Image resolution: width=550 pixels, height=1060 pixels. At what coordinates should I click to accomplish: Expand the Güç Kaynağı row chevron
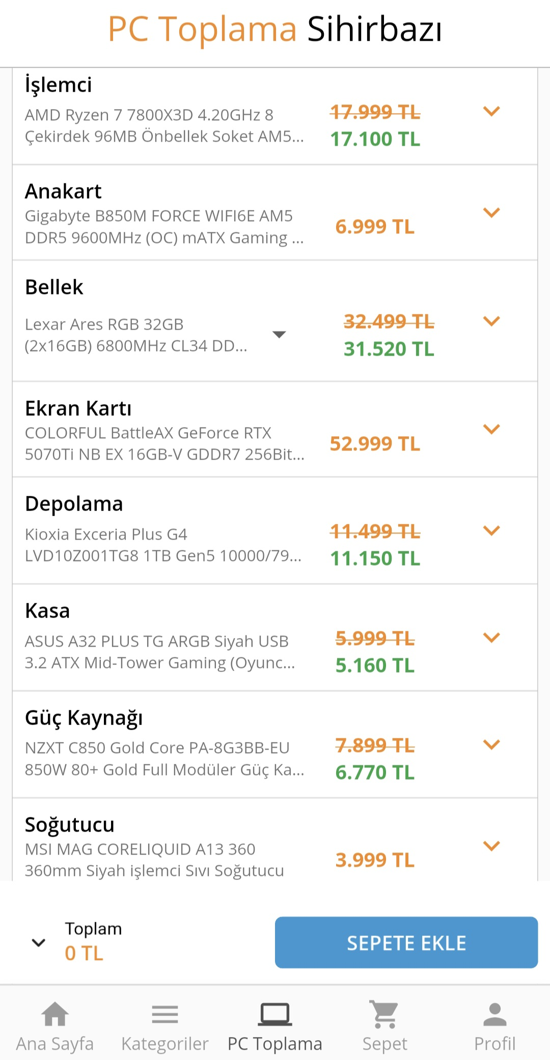pyautogui.click(x=491, y=745)
